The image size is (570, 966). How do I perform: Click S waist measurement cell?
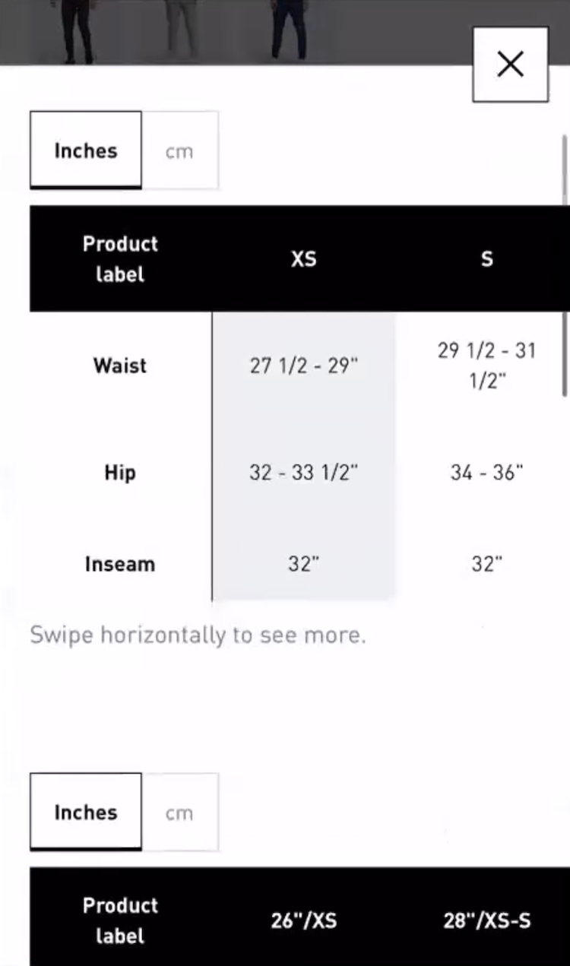click(x=486, y=366)
